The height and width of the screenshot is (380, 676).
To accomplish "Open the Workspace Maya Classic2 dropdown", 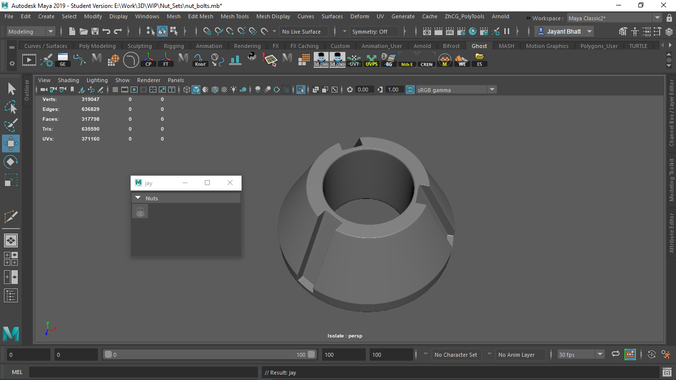I will (614, 18).
